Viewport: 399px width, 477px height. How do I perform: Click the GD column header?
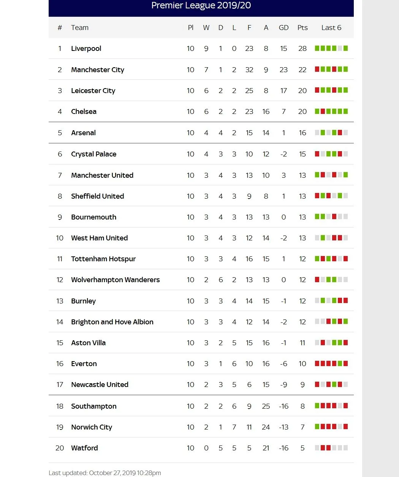(283, 28)
